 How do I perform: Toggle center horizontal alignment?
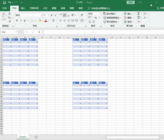(x=65, y=20)
